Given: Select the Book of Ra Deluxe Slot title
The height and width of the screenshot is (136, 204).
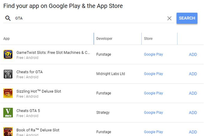Looking at the screenshot, I should click(38, 130).
